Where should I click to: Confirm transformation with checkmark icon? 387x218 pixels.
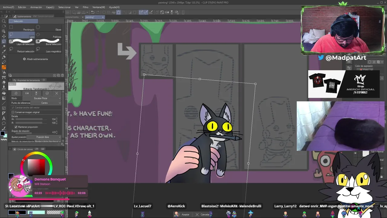[47, 93]
